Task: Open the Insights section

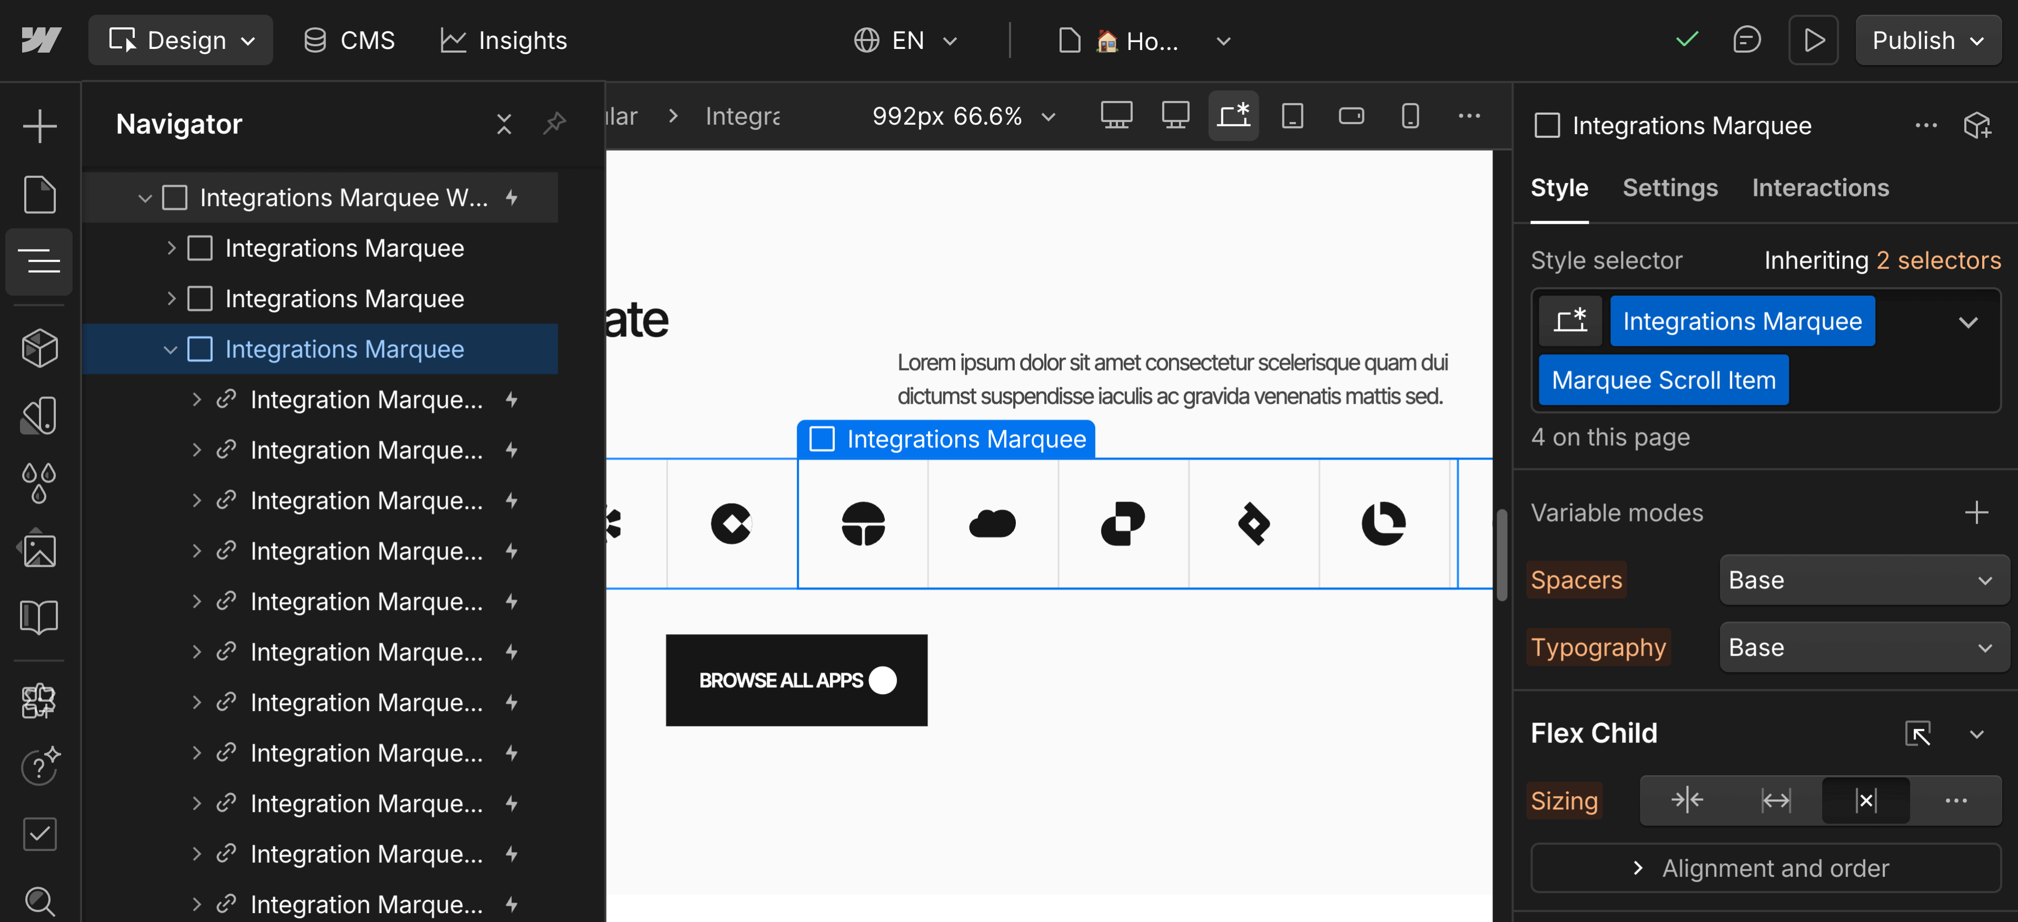Action: tap(502, 40)
